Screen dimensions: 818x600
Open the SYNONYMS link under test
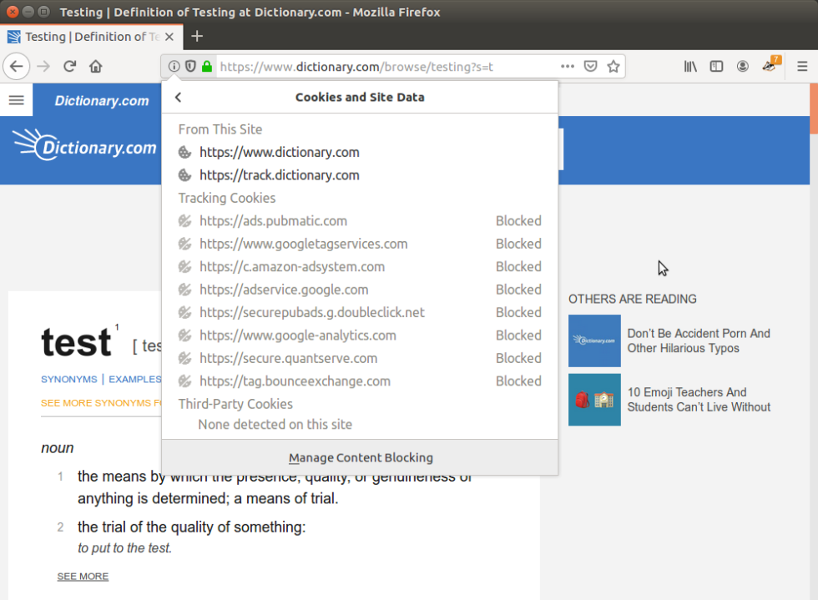coord(69,379)
